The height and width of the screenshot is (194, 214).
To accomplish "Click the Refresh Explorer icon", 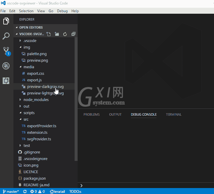I will [x=65, y=34].
